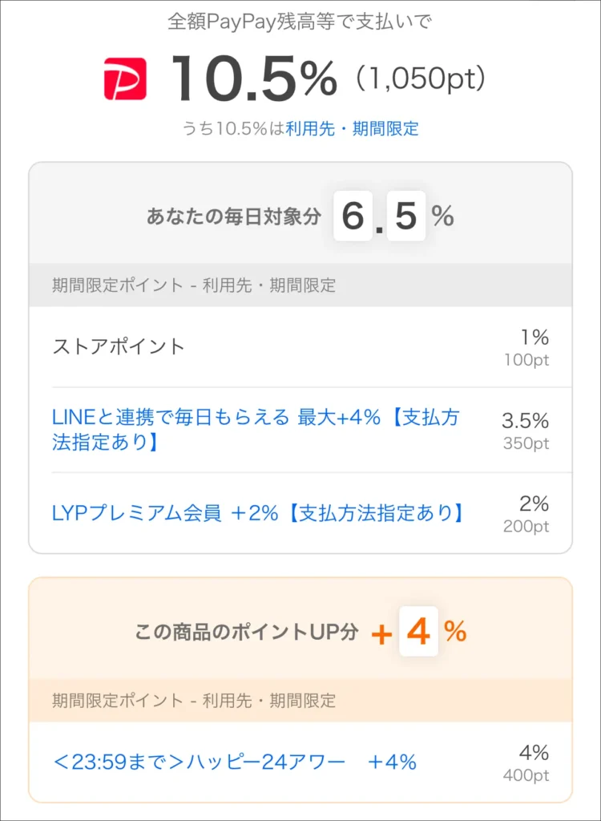Click the orange plus sign

[x=381, y=633]
